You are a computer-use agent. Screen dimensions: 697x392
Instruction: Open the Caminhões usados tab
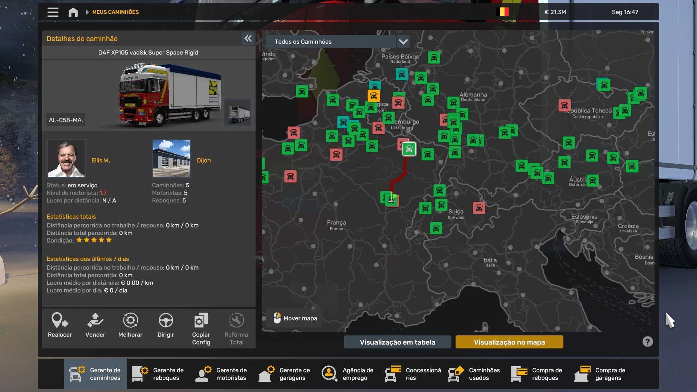point(474,374)
